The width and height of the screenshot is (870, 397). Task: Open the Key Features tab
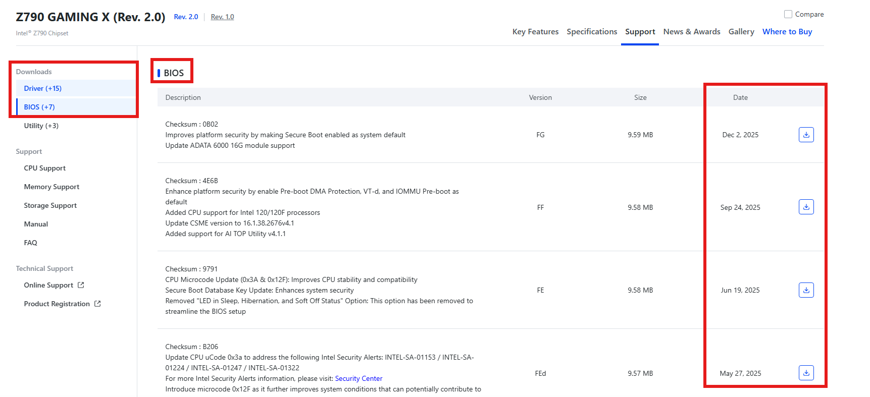coord(535,32)
